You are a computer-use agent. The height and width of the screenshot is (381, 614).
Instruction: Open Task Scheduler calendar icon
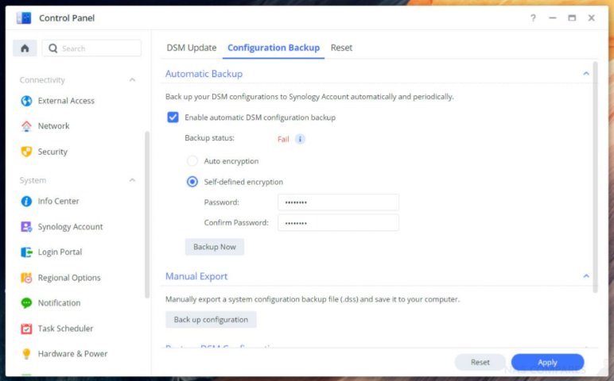click(x=26, y=329)
